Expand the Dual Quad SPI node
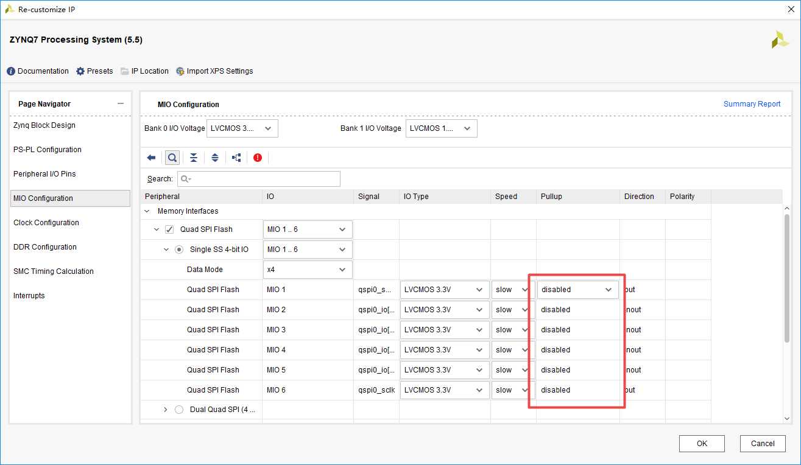Viewport: 801px width, 465px height. [x=166, y=410]
